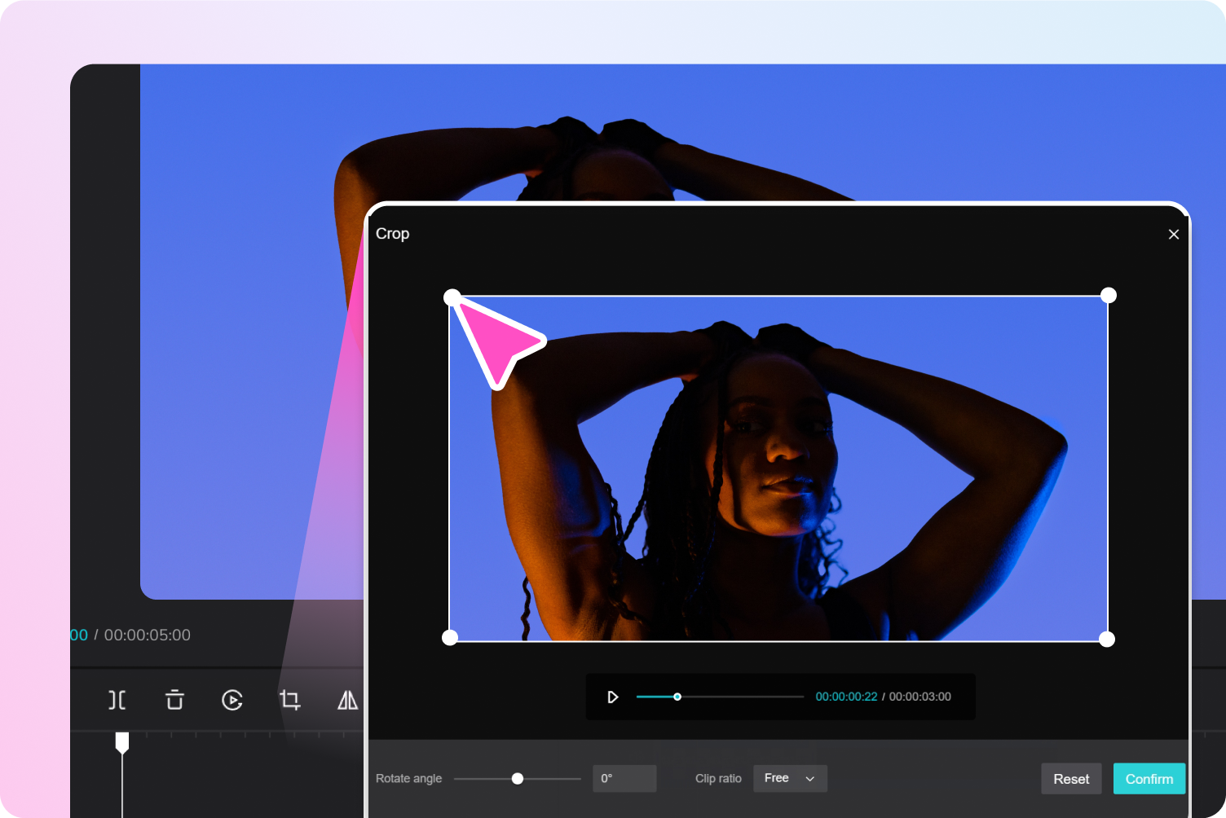
Task: Focus the rotate angle 0° input field
Action: [x=624, y=779]
